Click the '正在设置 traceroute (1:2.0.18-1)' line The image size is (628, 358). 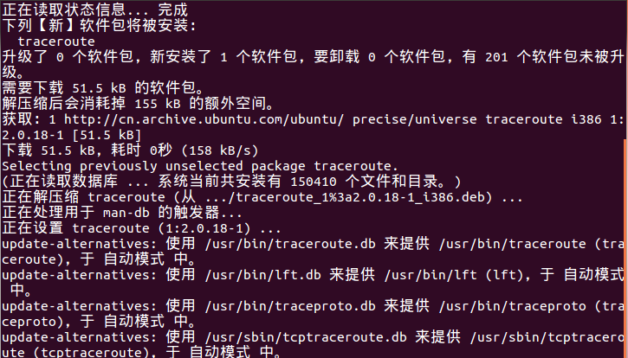tap(142, 229)
